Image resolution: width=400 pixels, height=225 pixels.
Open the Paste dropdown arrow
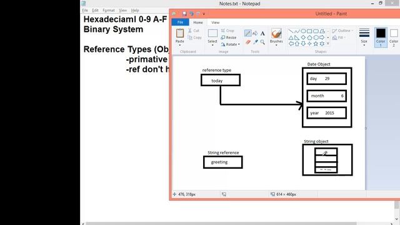point(180,46)
